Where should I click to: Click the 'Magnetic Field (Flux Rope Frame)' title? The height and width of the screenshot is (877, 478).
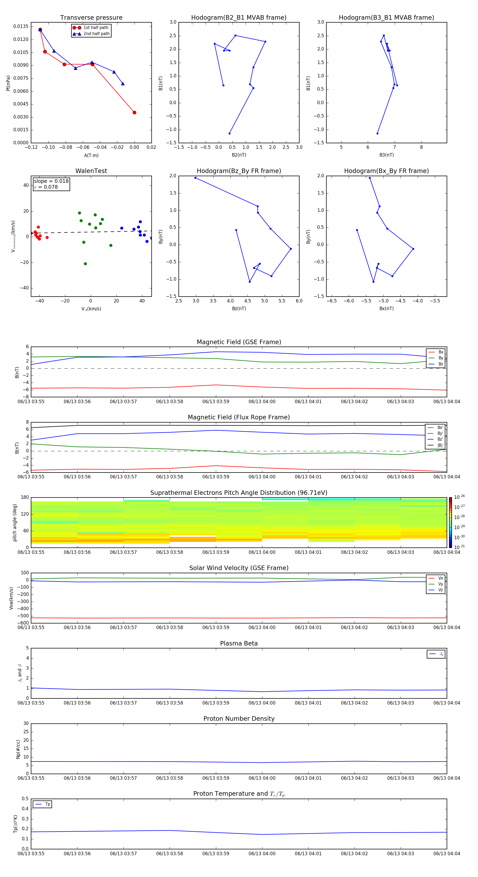239,418
